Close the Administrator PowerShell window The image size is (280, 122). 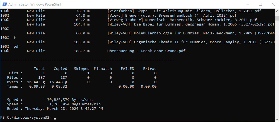click(273, 4)
